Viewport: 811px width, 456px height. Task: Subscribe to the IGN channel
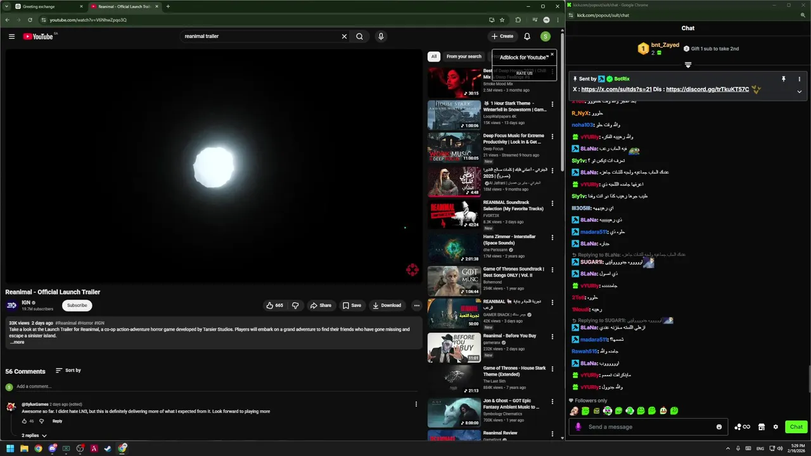point(77,305)
